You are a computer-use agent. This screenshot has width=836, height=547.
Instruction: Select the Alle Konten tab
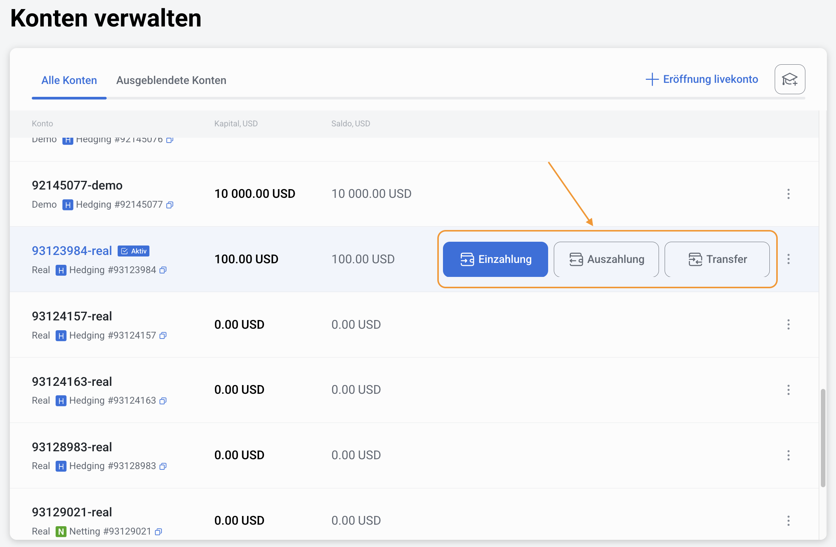pos(69,80)
